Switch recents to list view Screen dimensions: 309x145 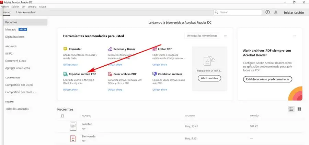coord(291,109)
